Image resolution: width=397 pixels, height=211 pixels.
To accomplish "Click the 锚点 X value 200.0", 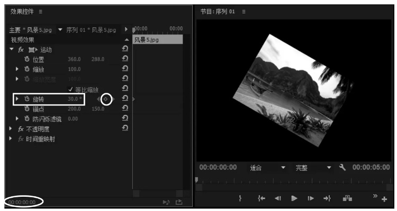I will click(x=74, y=109).
